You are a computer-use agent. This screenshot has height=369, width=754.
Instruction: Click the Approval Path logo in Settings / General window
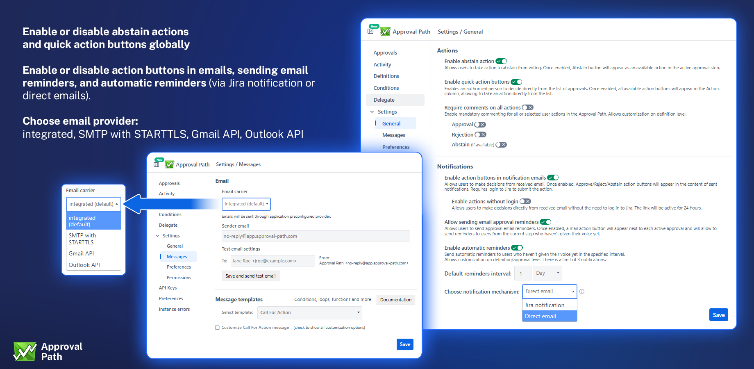coord(385,32)
